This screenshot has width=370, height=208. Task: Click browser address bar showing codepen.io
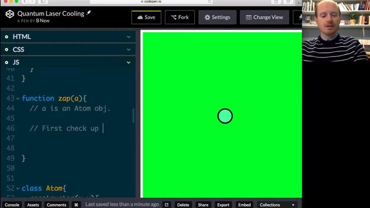pos(151,2)
